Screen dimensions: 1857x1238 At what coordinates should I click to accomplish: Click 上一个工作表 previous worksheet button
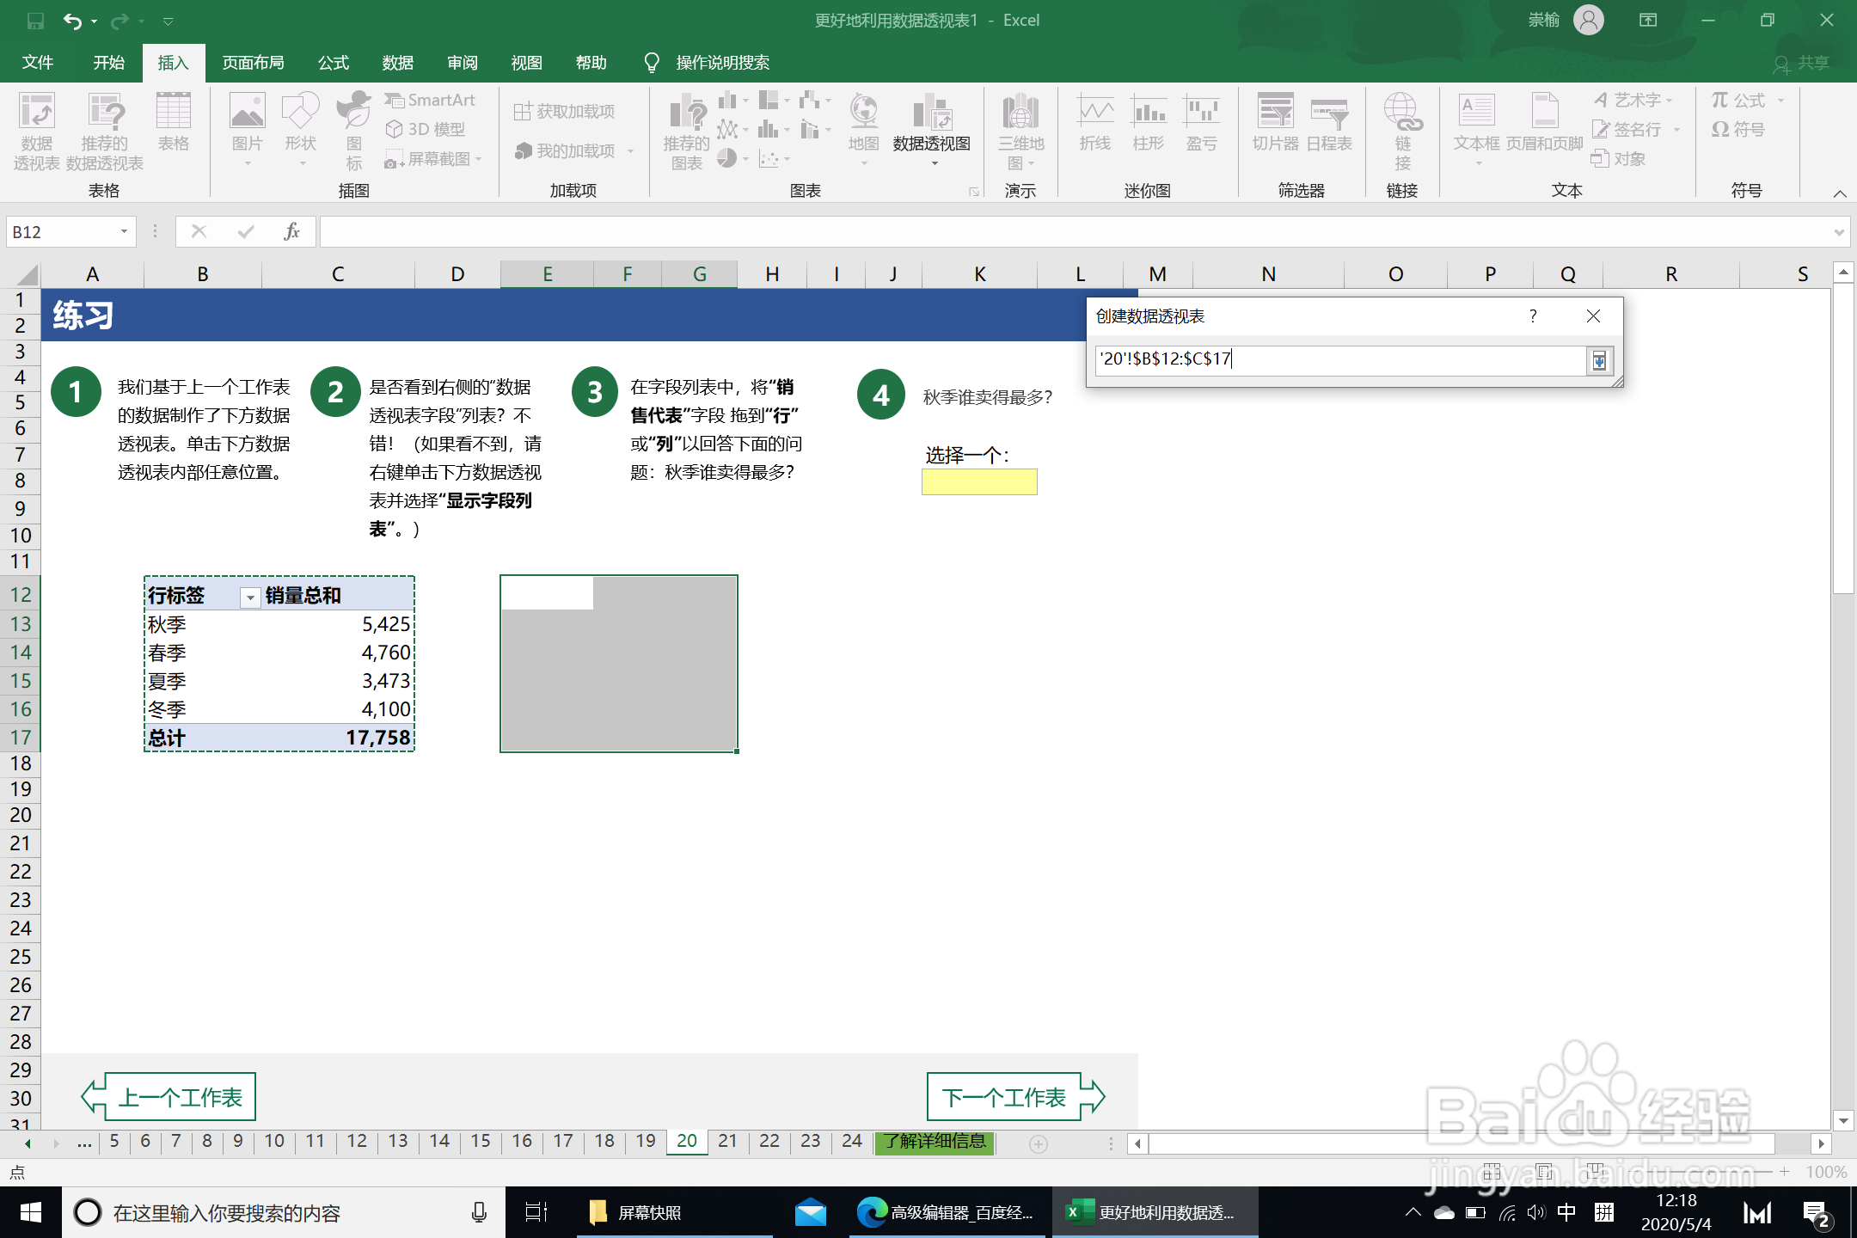pos(180,1097)
